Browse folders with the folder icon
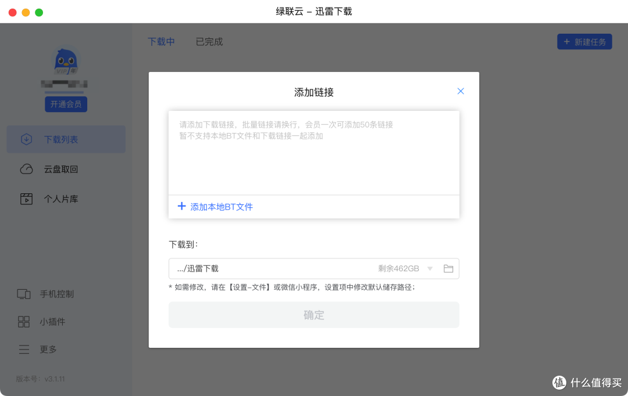Image resolution: width=628 pixels, height=396 pixels. (448, 268)
